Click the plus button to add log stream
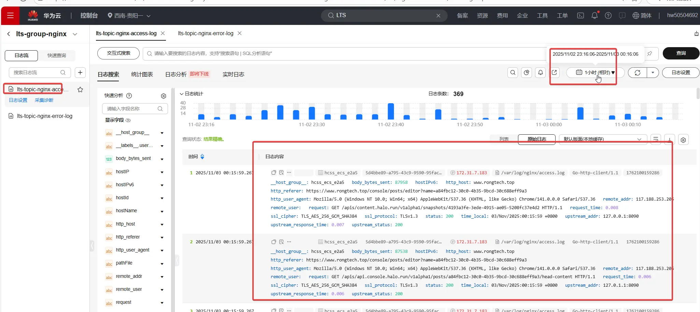700x312 pixels. tap(80, 72)
